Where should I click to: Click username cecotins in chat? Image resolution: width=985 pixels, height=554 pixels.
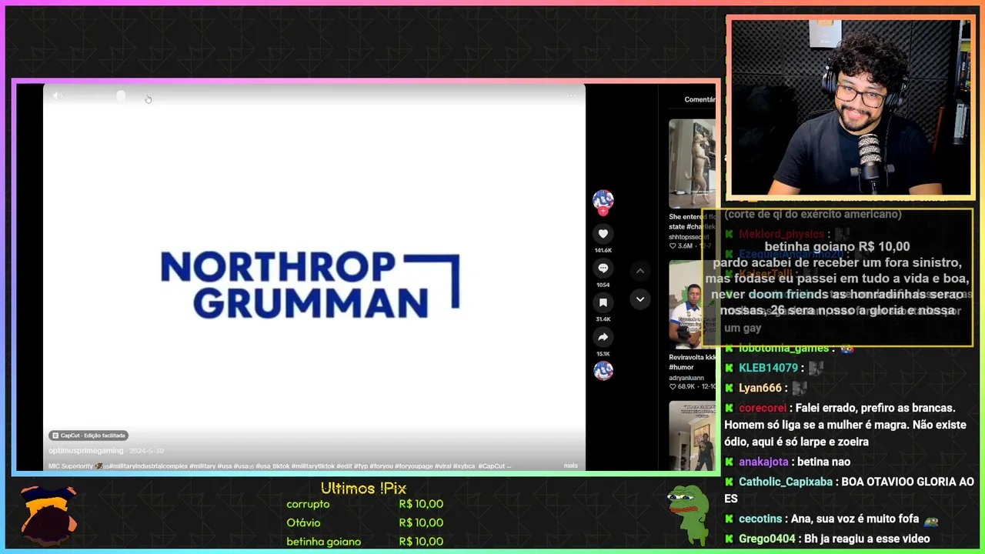[x=760, y=519]
